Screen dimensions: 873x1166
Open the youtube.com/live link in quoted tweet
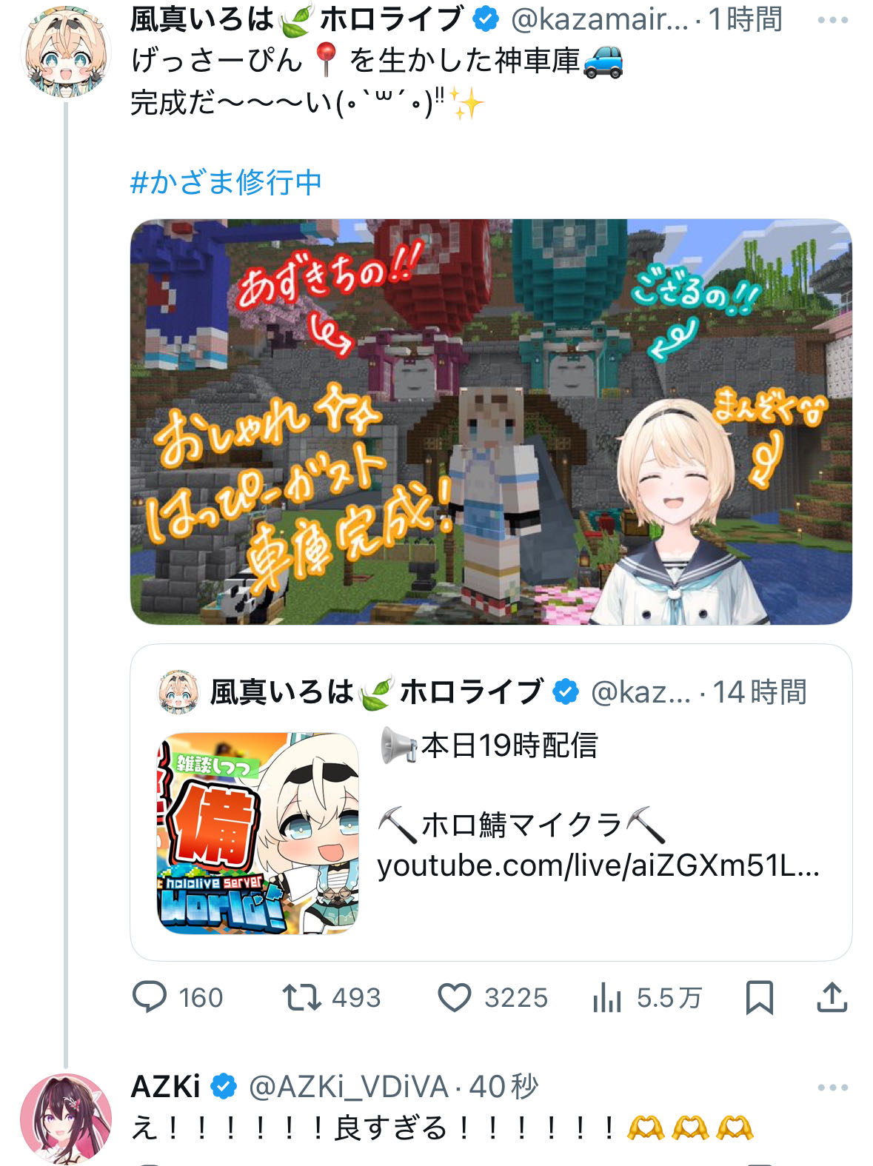coord(598,865)
